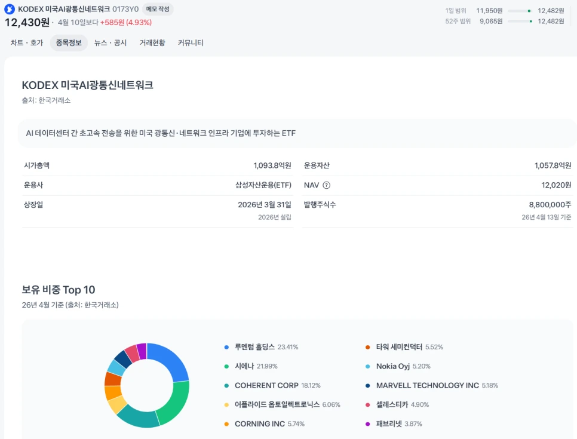Click the 타워 세미컨덕터 holding label
The height and width of the screenshot is (439, 577).
coord(399,346)
